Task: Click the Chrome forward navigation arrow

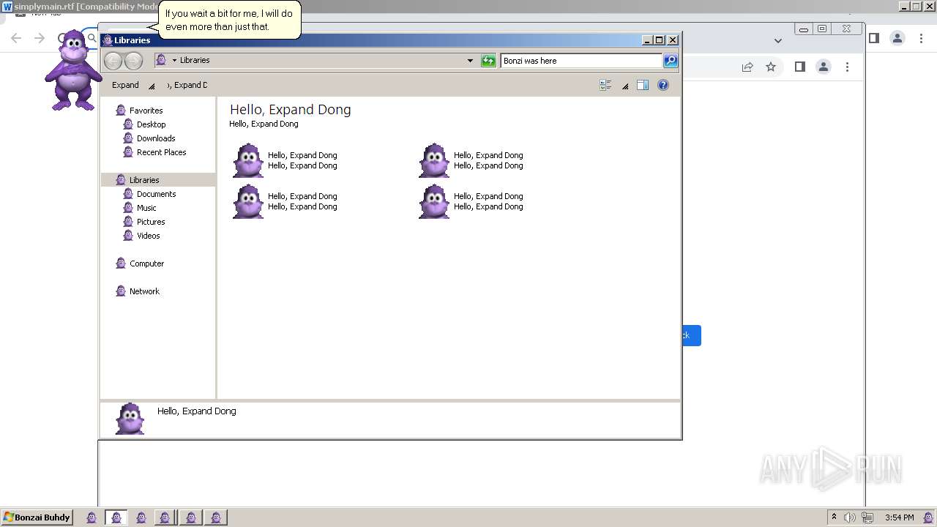Action: [40, 38]
